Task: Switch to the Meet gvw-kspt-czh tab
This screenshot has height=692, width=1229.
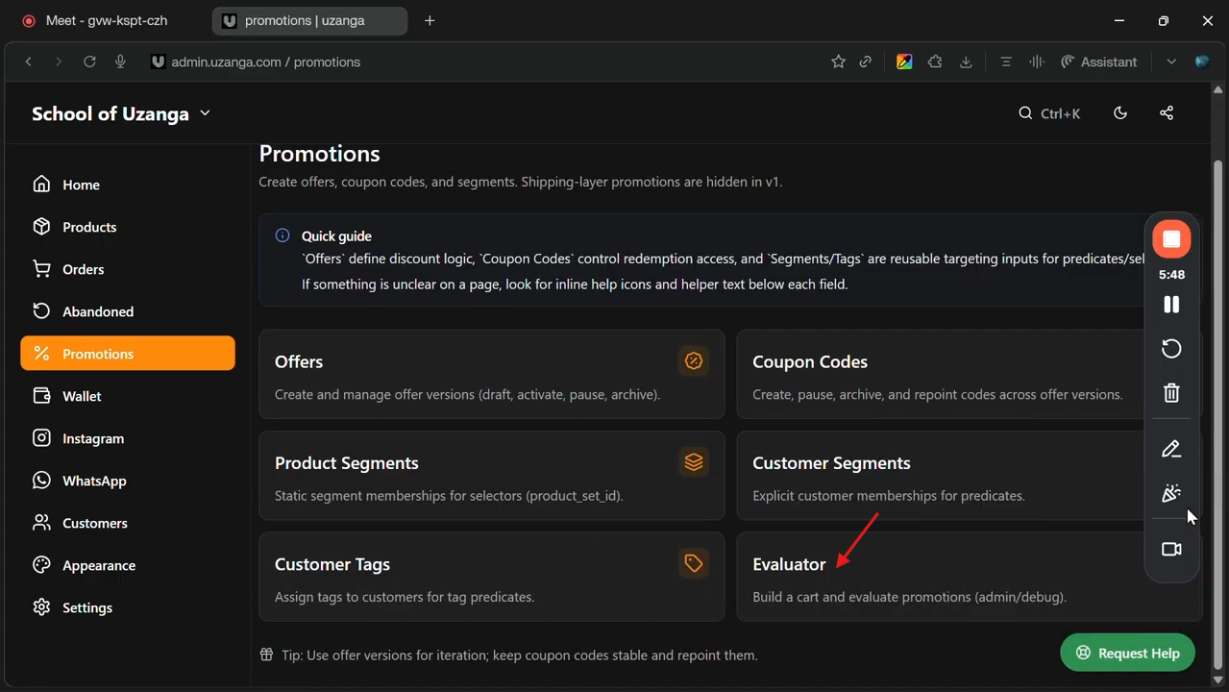Action: click(107, 20)
